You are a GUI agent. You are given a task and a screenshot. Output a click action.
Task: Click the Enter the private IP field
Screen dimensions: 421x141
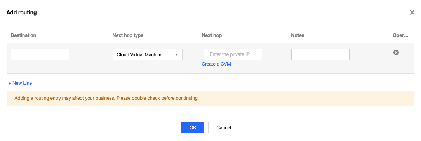pos(233,54)
